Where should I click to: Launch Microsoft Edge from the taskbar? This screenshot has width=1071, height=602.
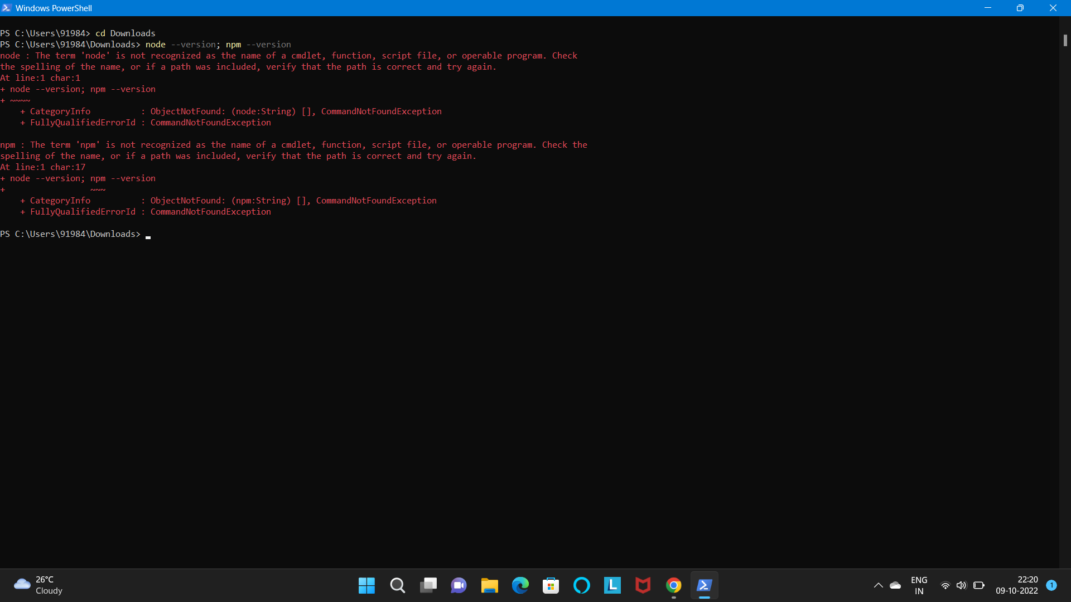coord(520,585)
